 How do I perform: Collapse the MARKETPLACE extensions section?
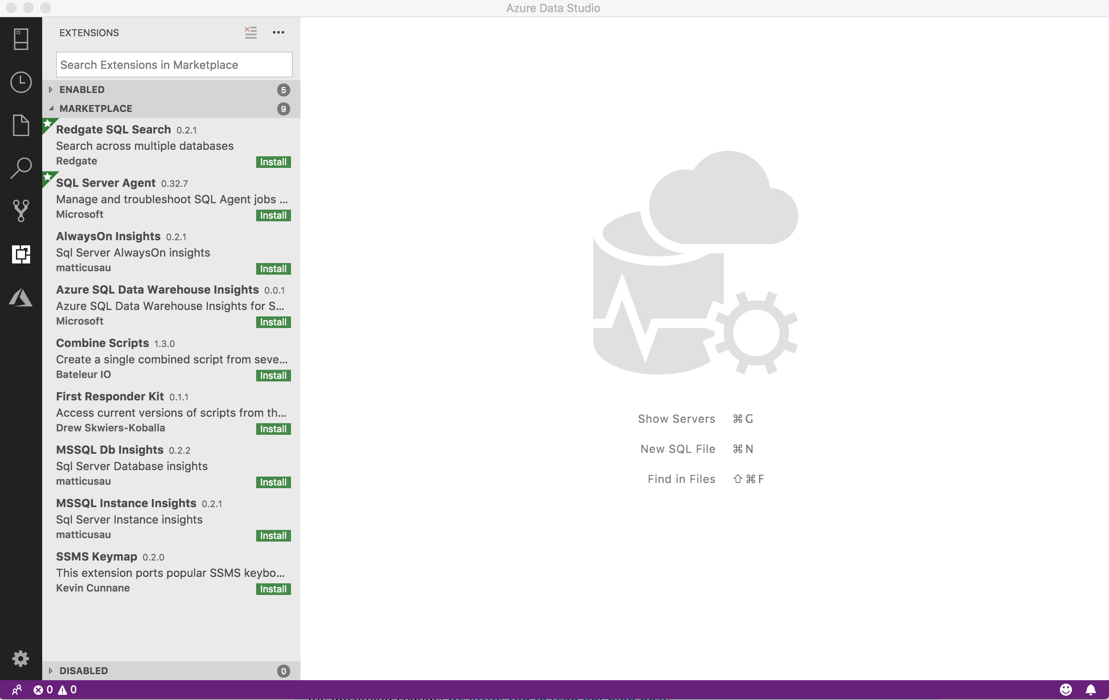point(50,108)
